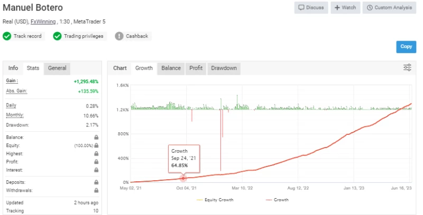Select the General tab in info panel
This screenshot has height=215, width=423.
point(57,68)
